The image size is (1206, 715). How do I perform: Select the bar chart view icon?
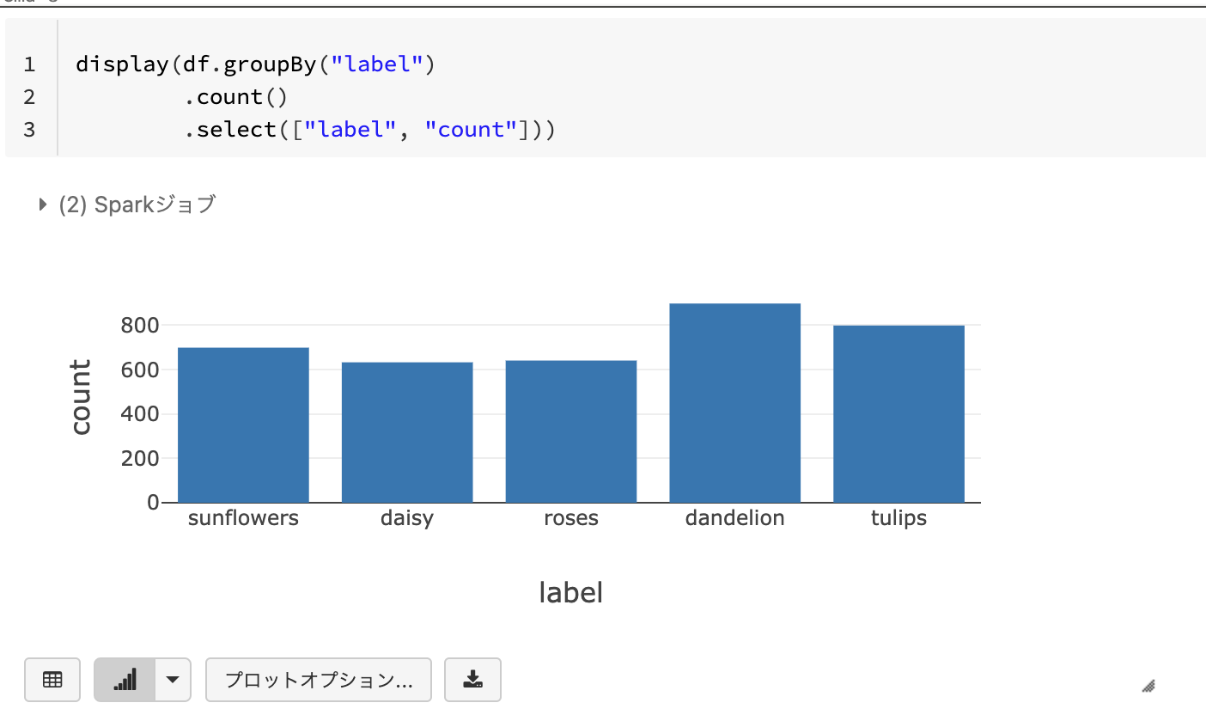point(125,680)
